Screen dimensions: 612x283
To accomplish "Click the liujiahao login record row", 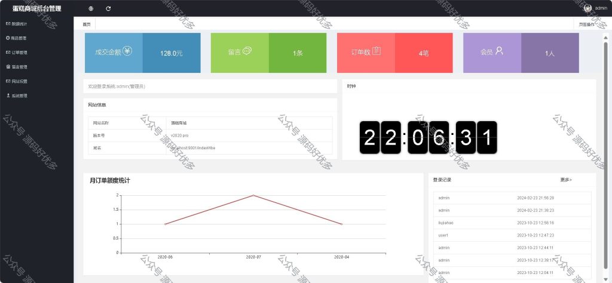I will [x=512, y=223].
